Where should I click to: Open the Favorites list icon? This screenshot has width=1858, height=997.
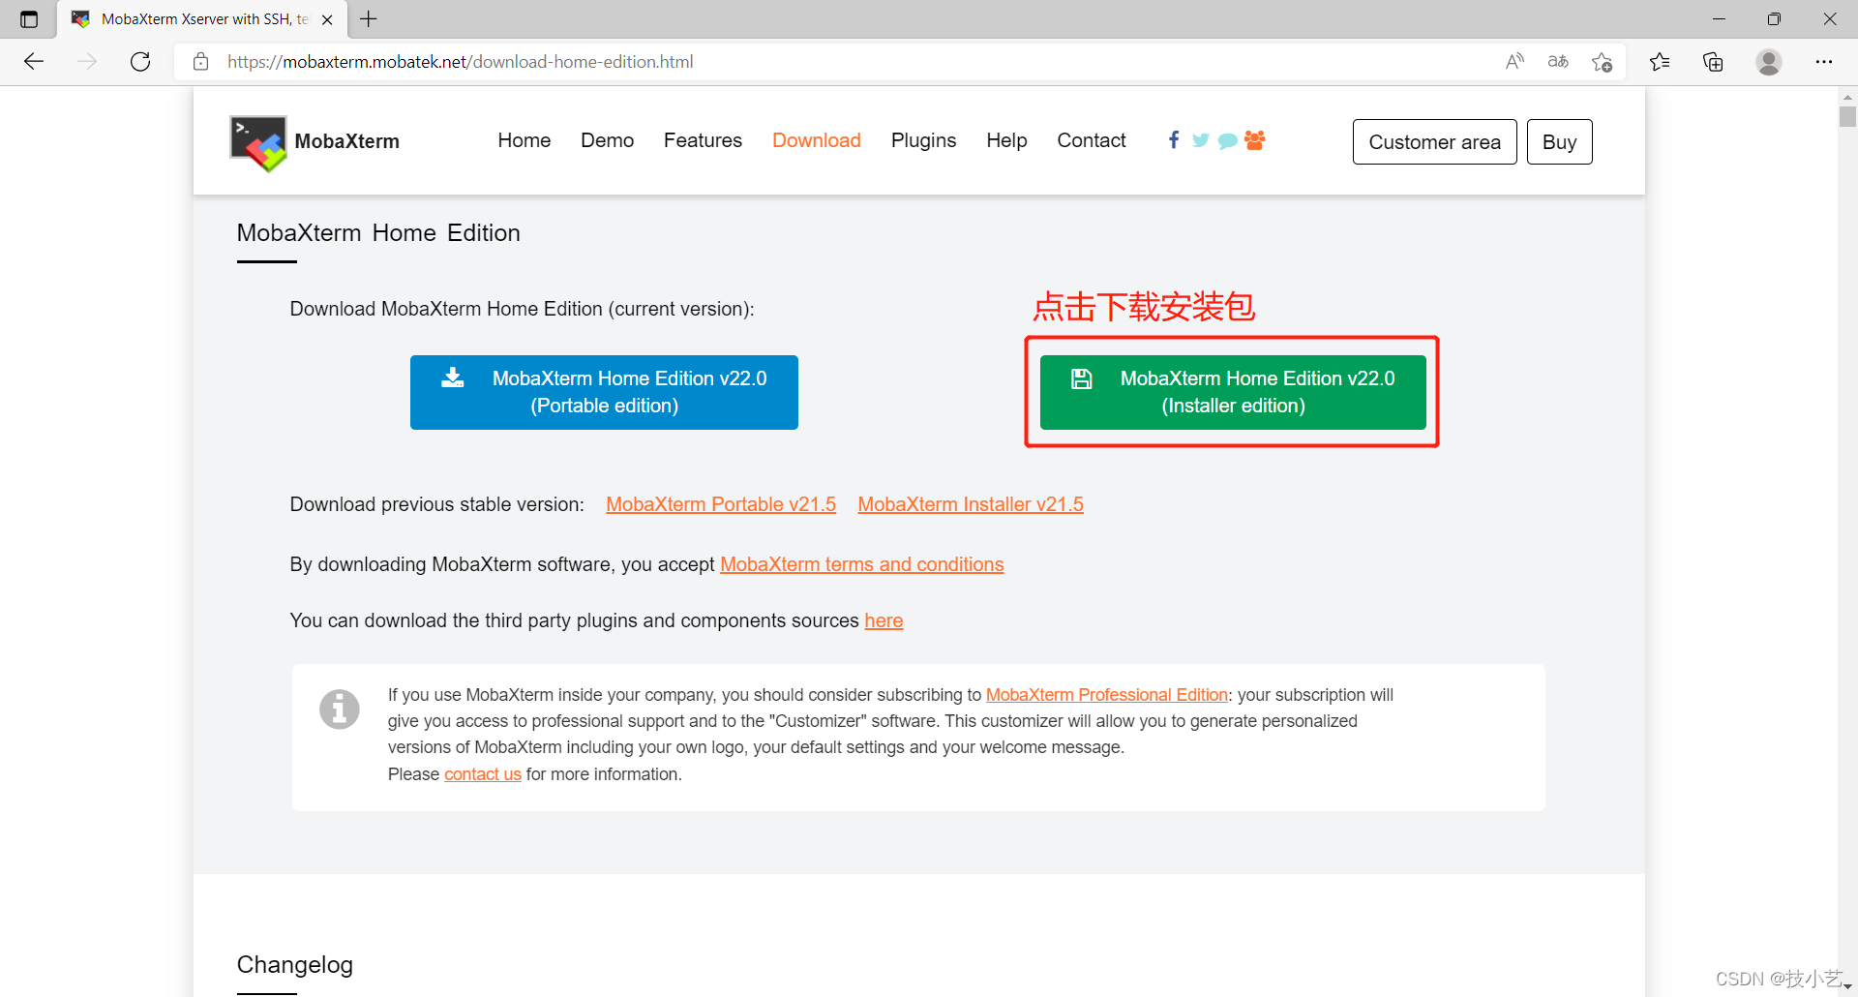tap(1660, 62)
